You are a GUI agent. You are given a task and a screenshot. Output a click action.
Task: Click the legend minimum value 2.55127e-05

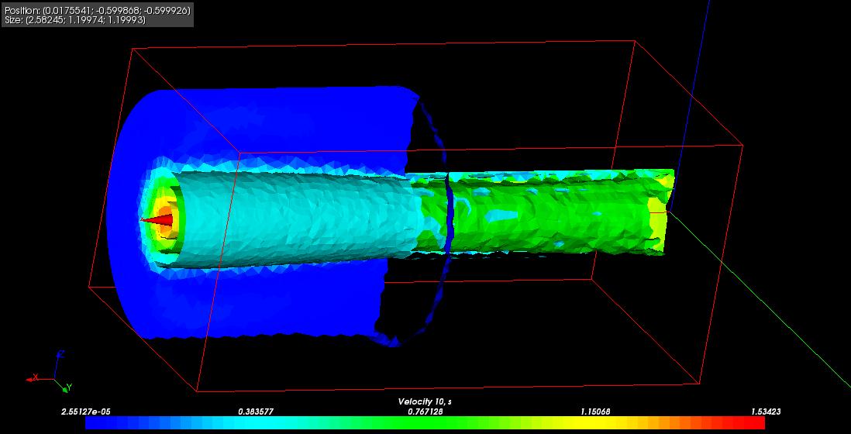[85, 412]
